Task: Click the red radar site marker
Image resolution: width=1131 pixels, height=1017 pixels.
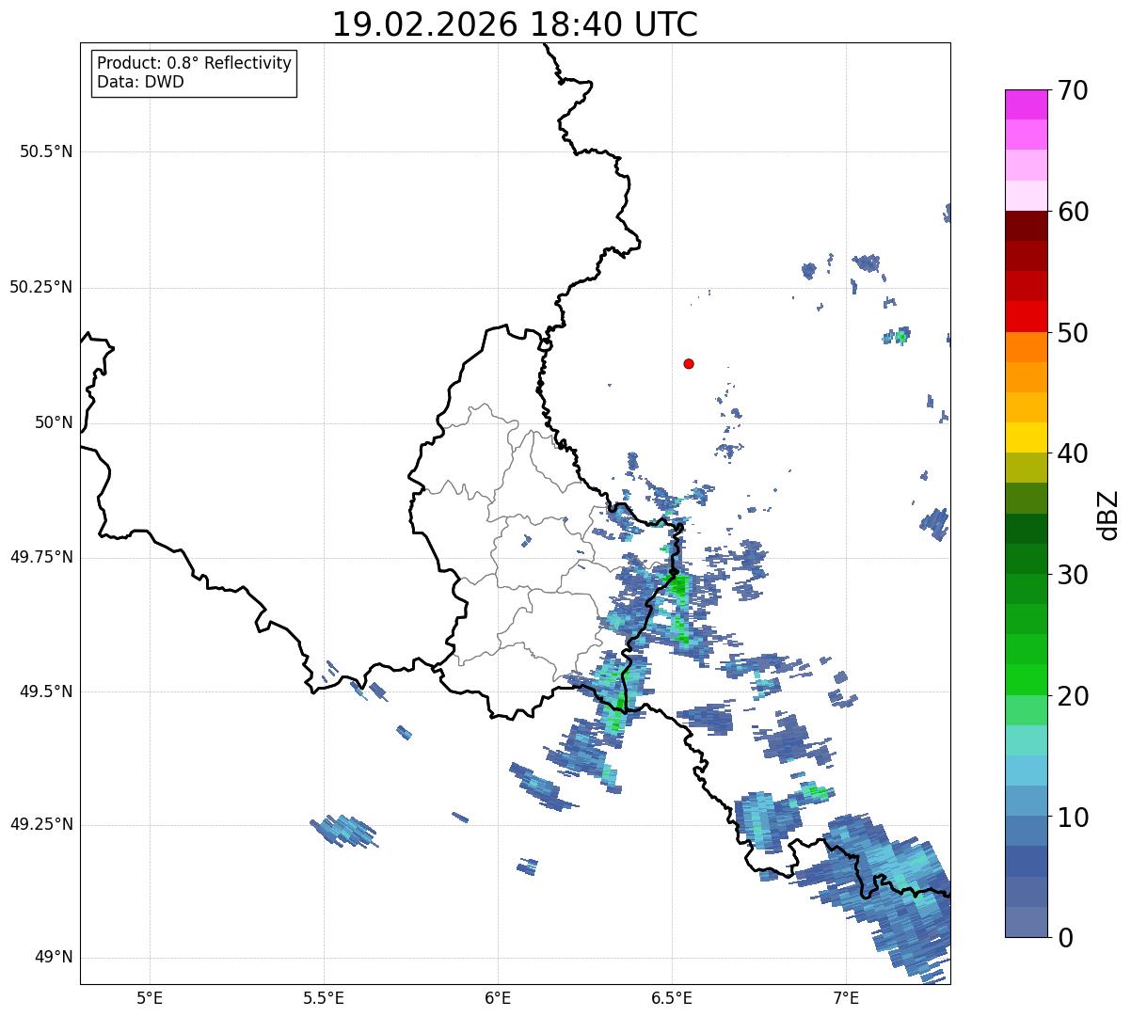Action: coord(689,363)
